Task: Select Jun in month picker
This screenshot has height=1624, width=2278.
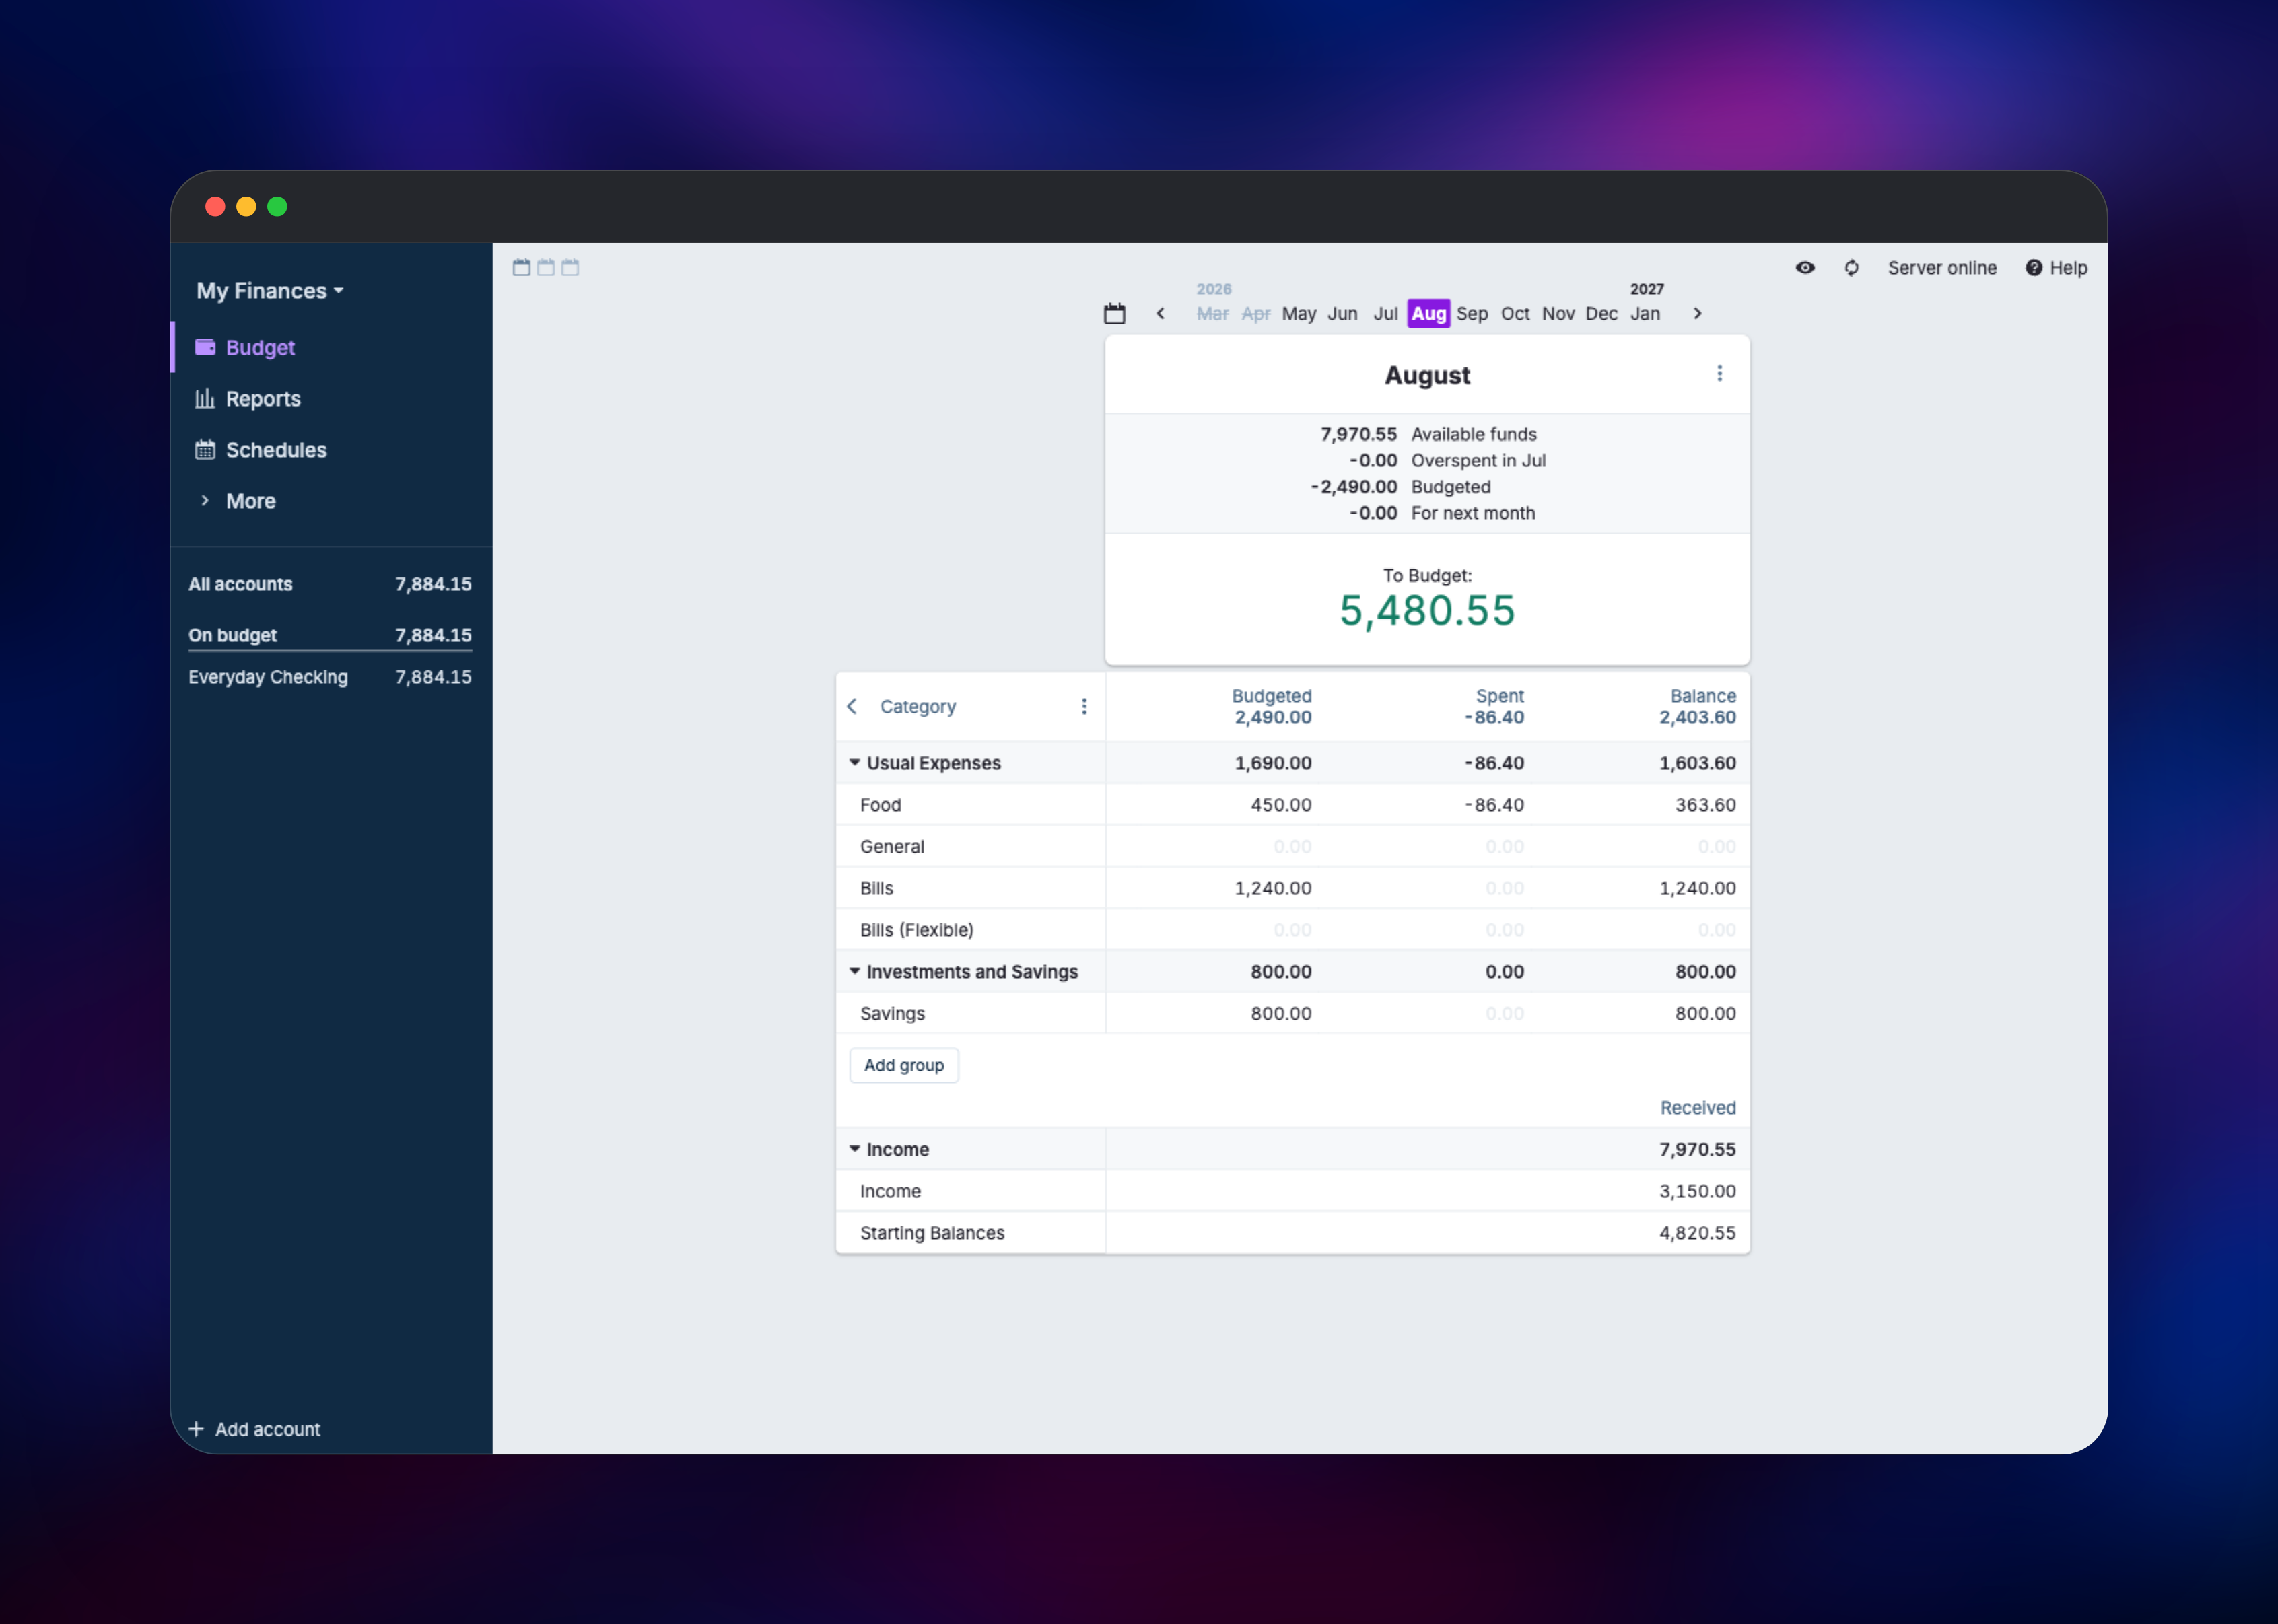Action: pyautogui.click(x=1342, y=314)
